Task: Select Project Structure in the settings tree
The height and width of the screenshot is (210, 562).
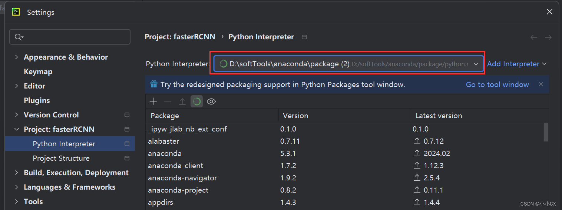Action: coord(61,158)
